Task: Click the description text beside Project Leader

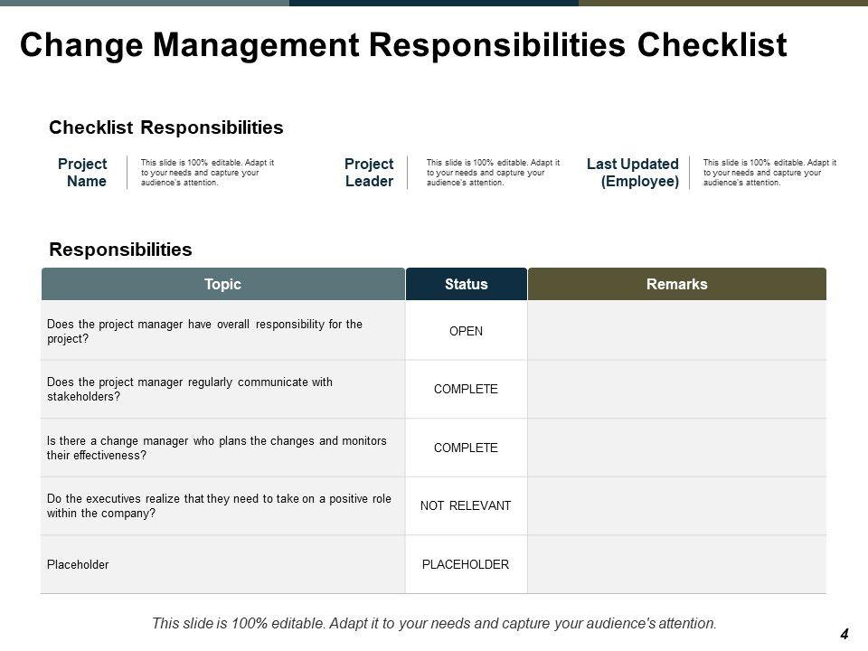Action: (x=493, y=172)
